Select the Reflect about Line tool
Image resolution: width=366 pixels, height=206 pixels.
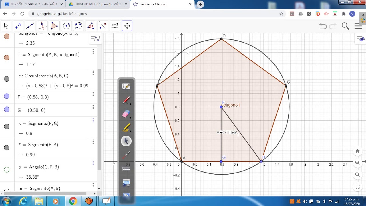click(103, 26)
